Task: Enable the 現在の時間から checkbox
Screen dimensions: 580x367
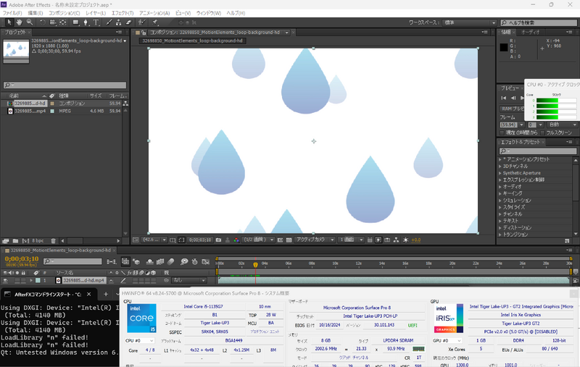Action: pos(501,132)
